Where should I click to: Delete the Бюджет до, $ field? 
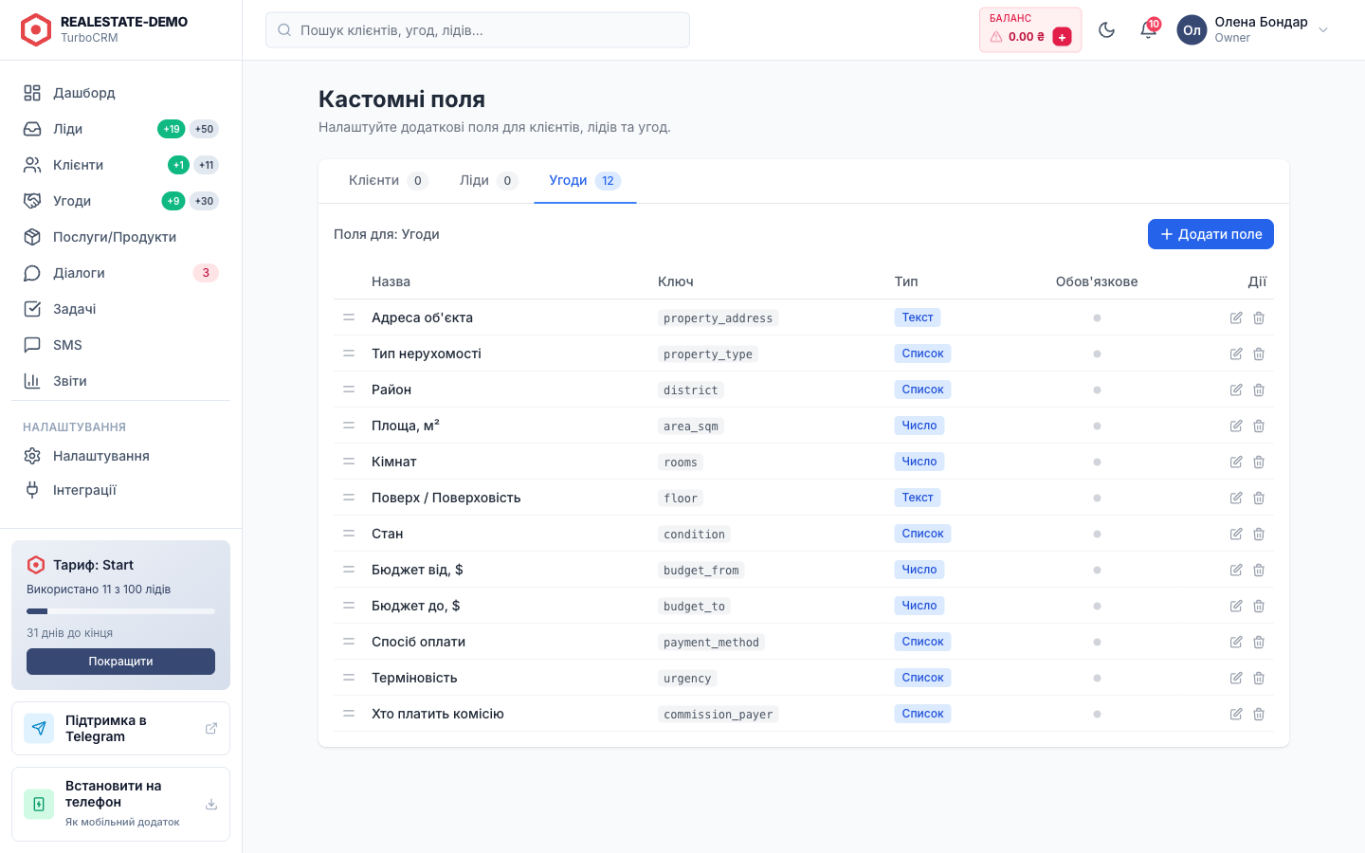[x=1259, y=606]
